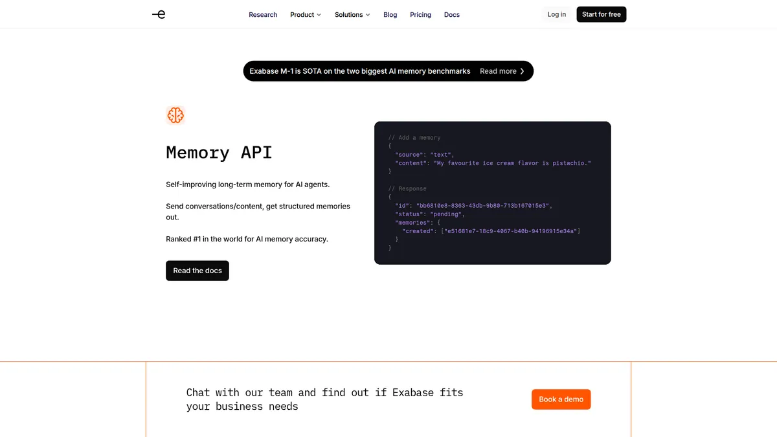Open the Research nav link
The image size is (777, 437).
point(263,14)
